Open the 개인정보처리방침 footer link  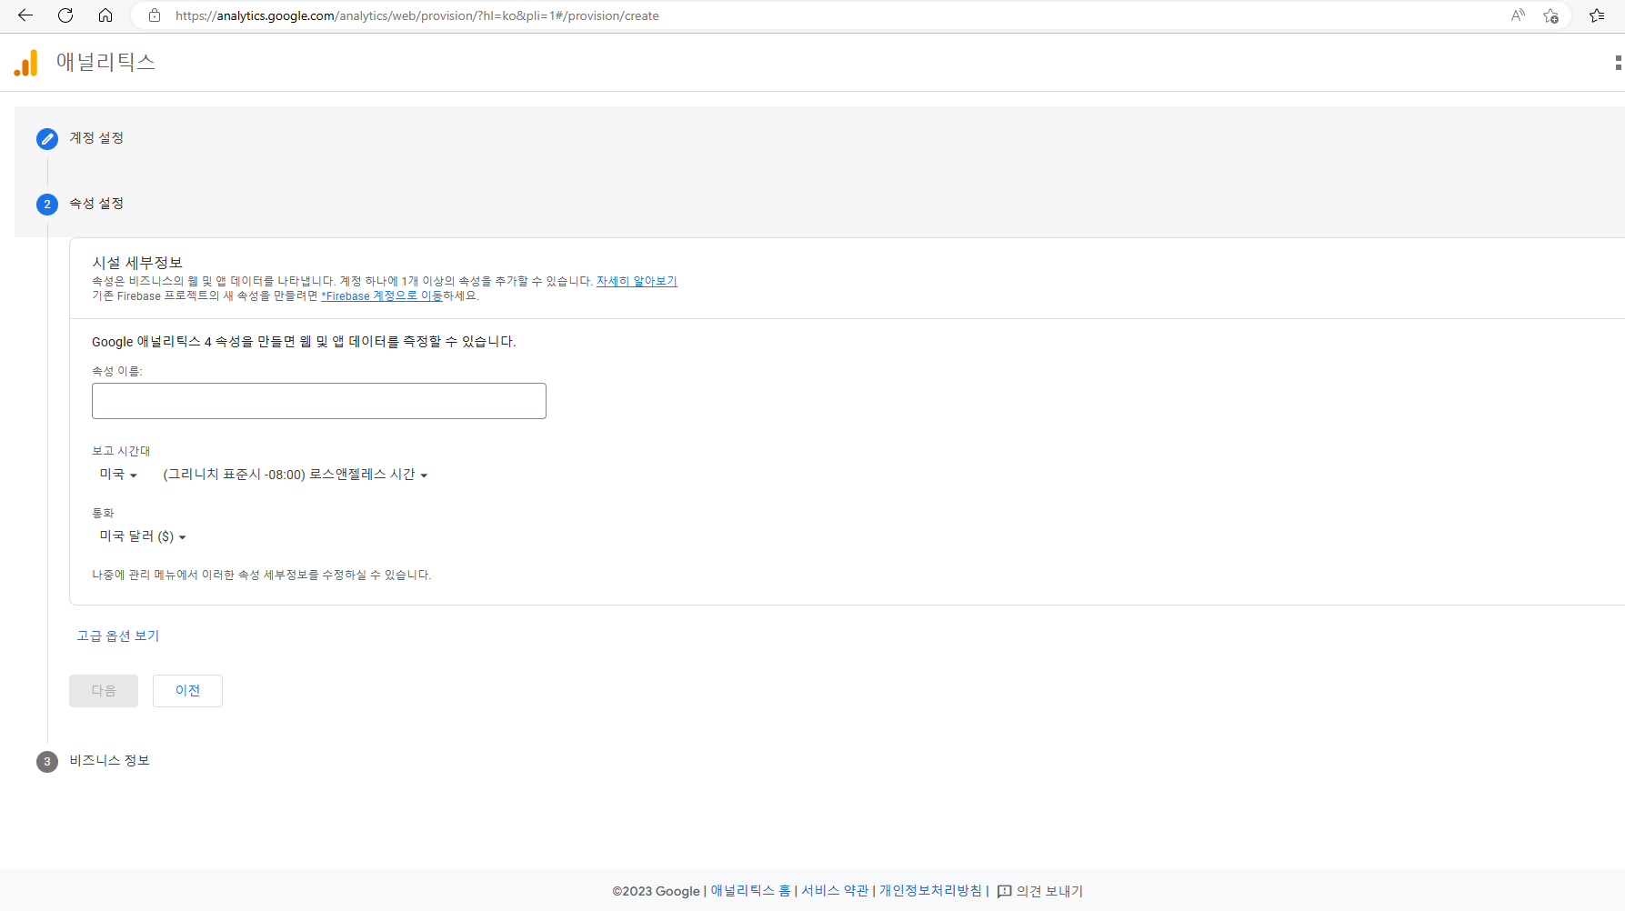(x=930, y=891)
